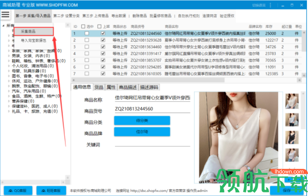
Task: Click category tree scroll-up arrow
Action: click(68, 25)
